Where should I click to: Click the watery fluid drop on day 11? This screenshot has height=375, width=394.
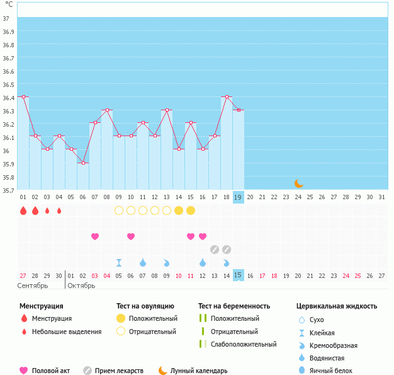coord(143,262)
